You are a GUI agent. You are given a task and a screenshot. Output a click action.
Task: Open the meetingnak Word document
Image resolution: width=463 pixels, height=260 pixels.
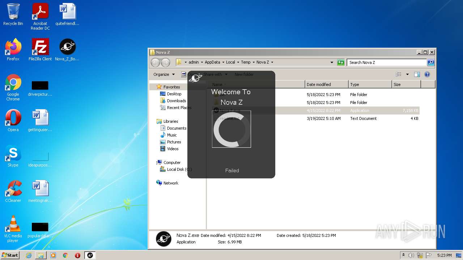pyautogui.click(x=40, y=191)
